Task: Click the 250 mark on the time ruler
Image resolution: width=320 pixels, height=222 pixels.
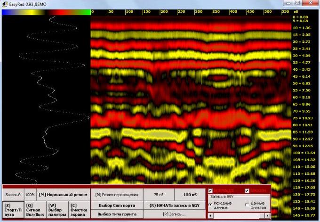Action: click(181, 12)
